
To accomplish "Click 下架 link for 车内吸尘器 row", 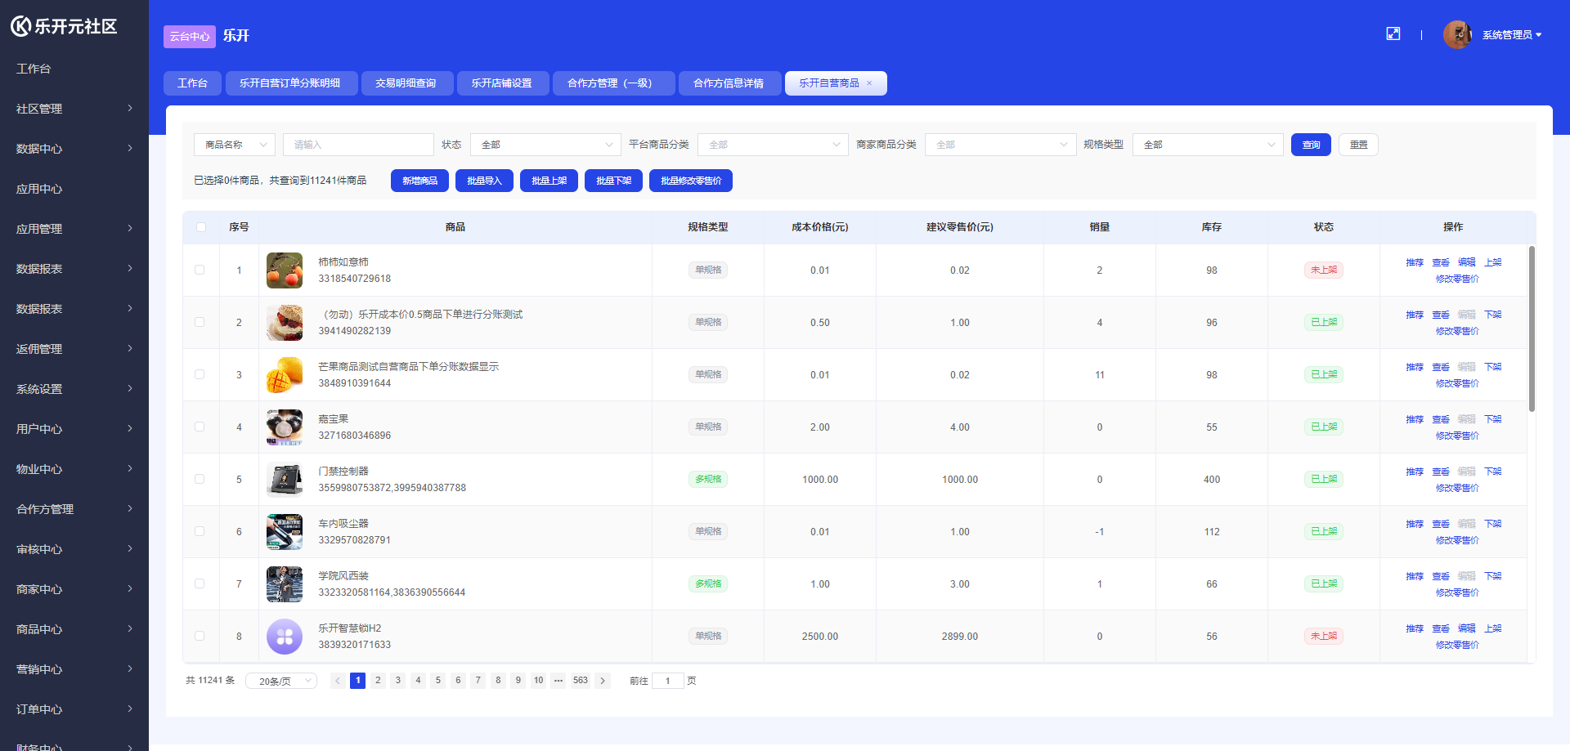I will click(1493, 524).
